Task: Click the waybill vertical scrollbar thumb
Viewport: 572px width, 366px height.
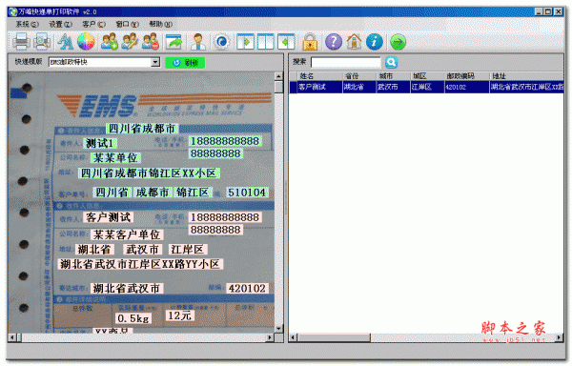Action: tap(278, 87)
